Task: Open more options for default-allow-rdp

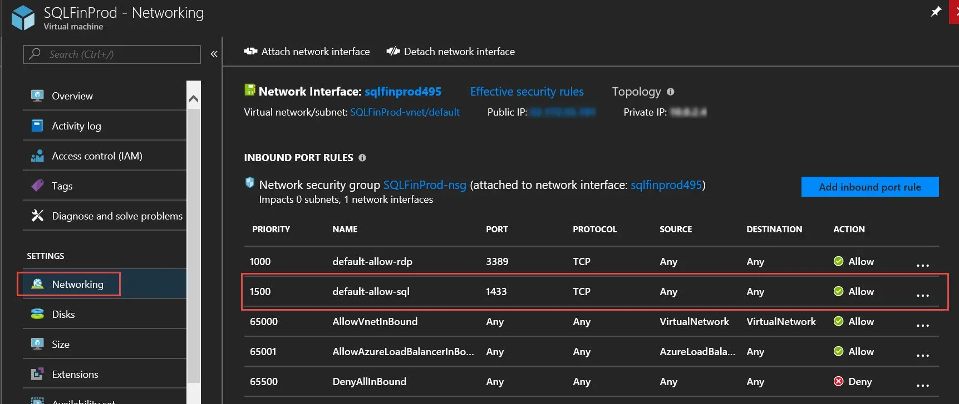Action: [x=923, y=265]
